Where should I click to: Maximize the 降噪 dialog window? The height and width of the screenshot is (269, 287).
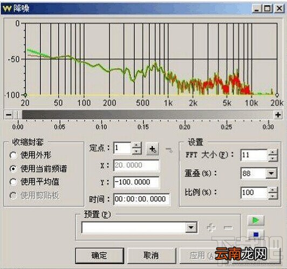268,9
